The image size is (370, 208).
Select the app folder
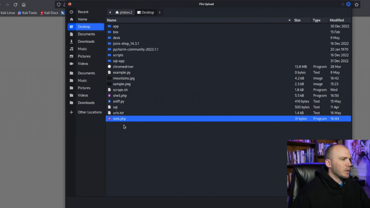click(228, 26)
